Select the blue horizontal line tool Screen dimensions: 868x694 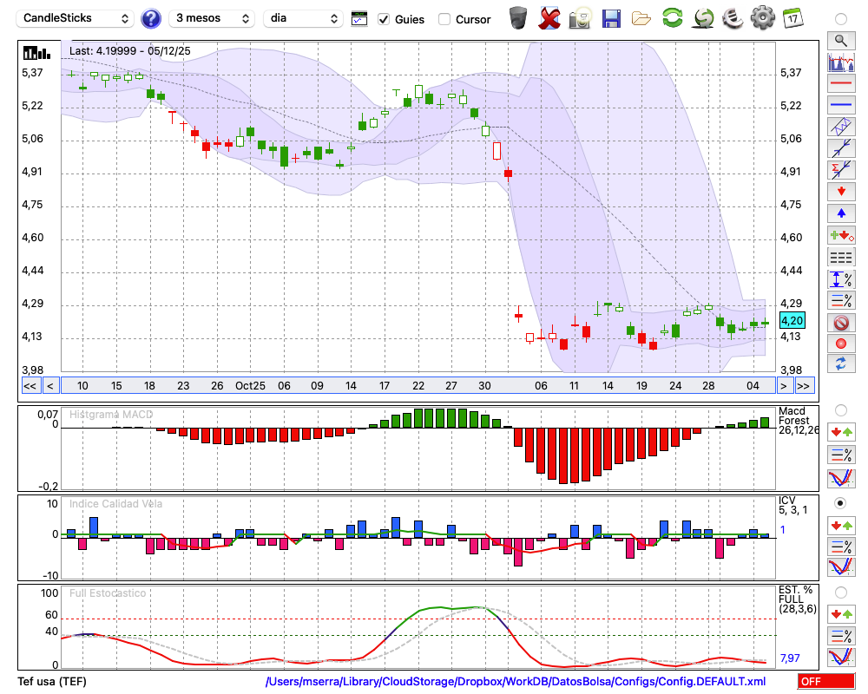[840, 105]
